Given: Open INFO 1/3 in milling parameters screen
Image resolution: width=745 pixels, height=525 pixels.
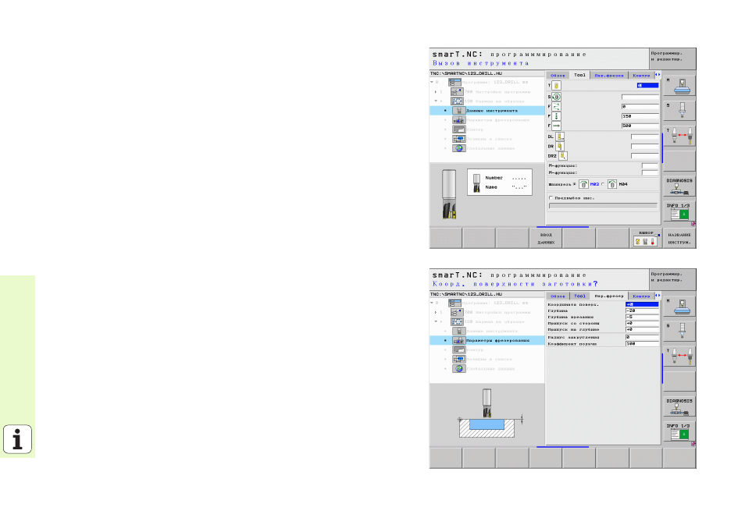Looking at the screenshot, I should (x=679, y=432).
